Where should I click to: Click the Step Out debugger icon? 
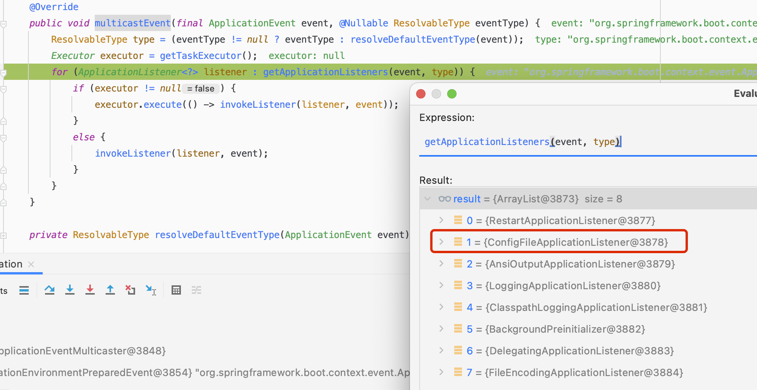click(110, 290)
